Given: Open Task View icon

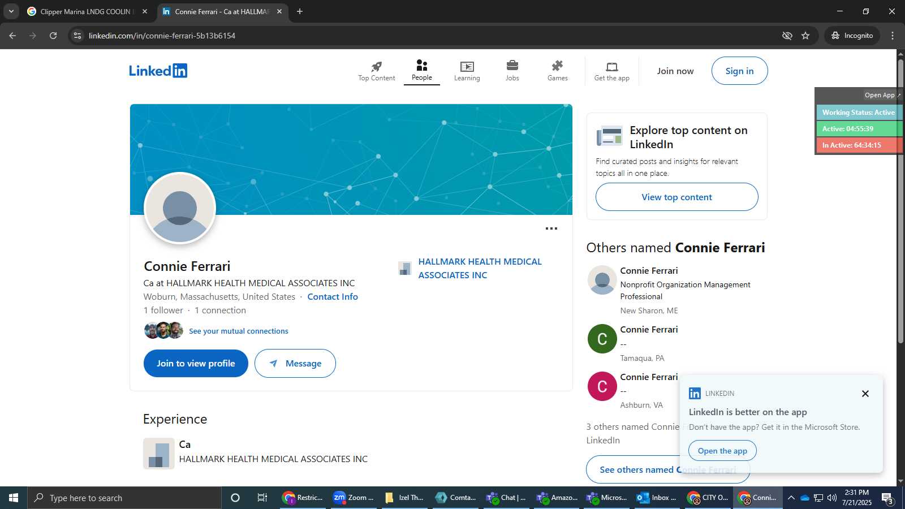Looking at the screenshot, I should [262, 498].
